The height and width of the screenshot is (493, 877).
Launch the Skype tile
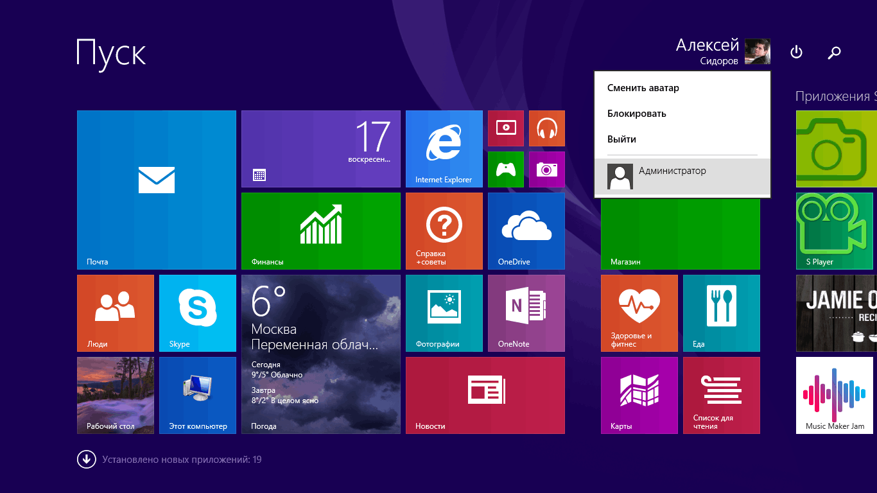198,313
